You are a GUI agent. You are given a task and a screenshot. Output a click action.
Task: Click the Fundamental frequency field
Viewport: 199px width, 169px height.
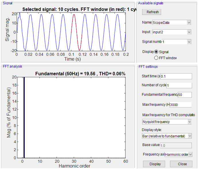click(184, 95)
